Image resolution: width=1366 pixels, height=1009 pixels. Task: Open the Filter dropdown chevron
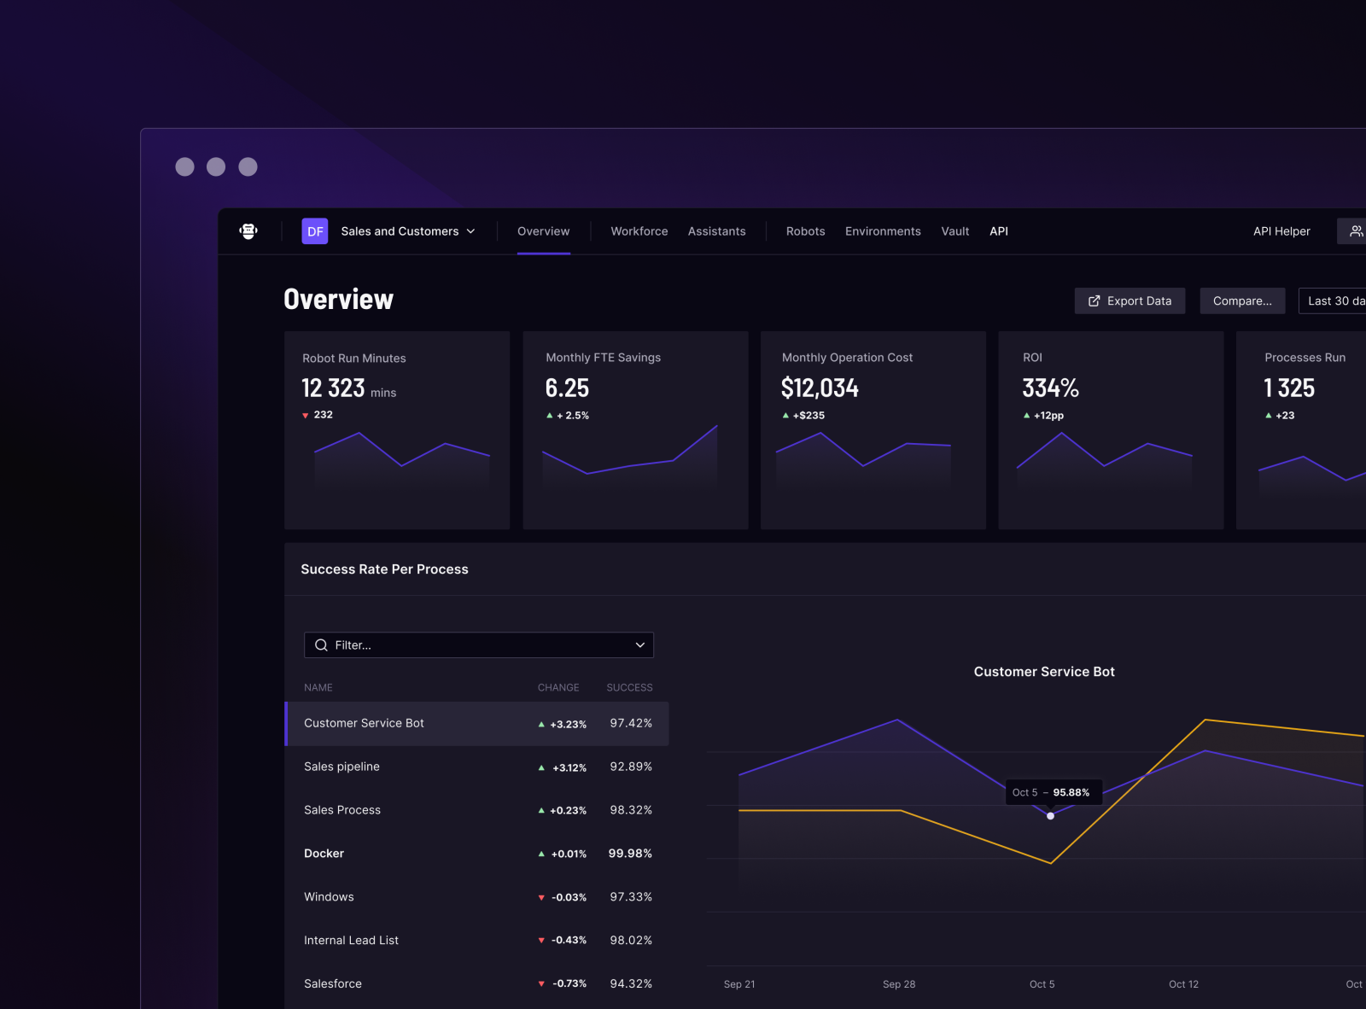coord(639,645)
